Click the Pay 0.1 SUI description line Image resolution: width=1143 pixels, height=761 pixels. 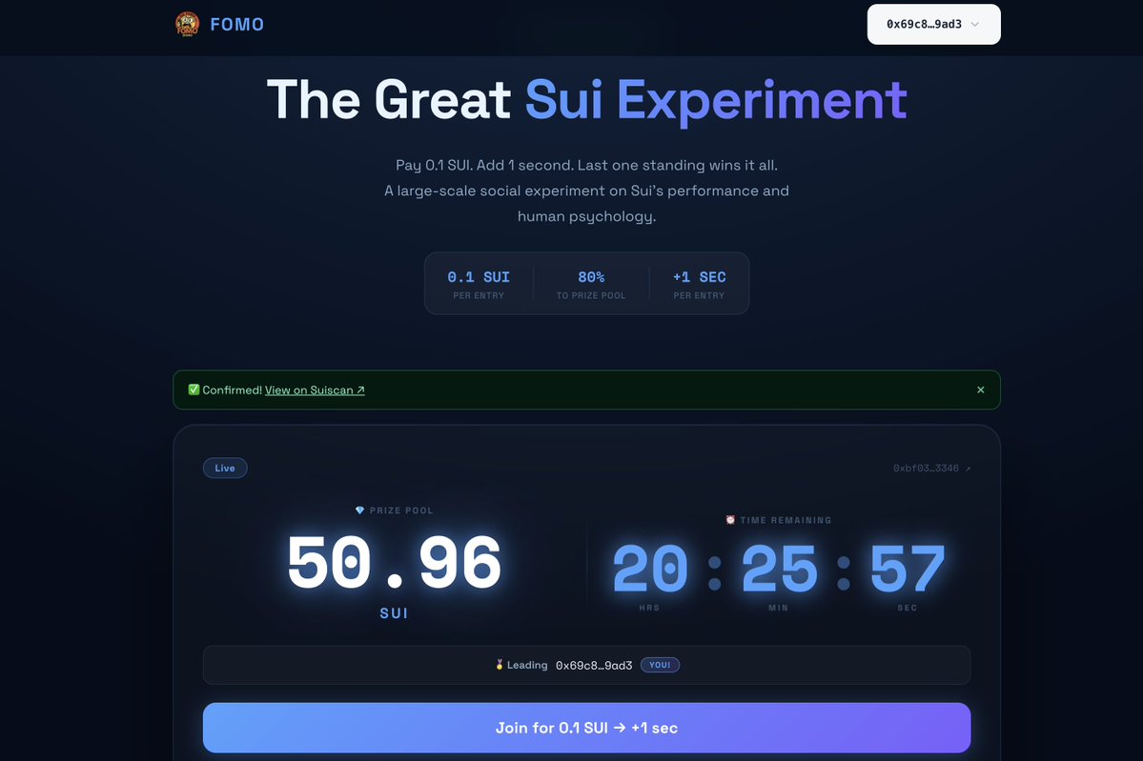click(x=587, y=165)
